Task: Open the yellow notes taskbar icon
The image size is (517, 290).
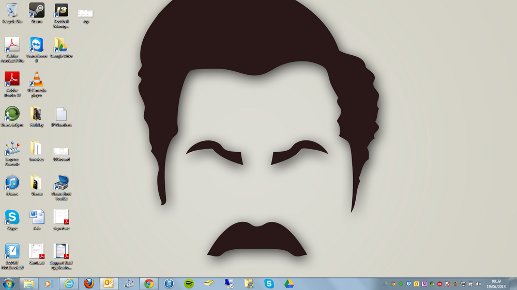Action: tap(209, 283)
